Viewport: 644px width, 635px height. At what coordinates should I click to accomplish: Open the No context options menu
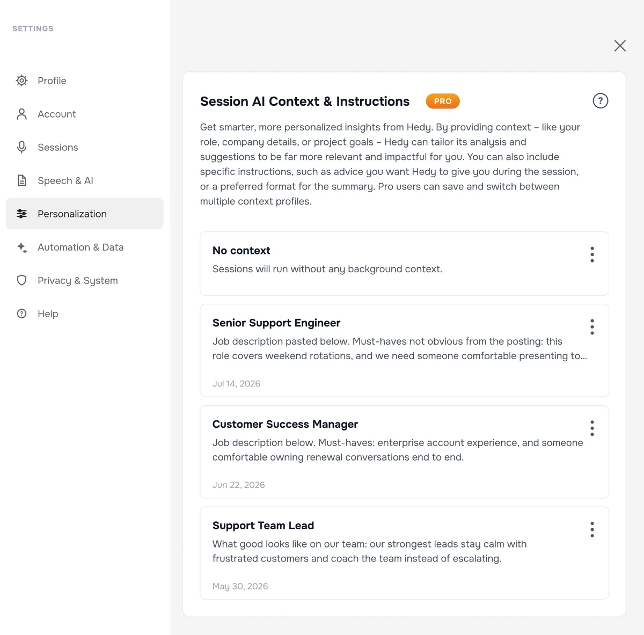pyautogui.click(x=592, y=254)
